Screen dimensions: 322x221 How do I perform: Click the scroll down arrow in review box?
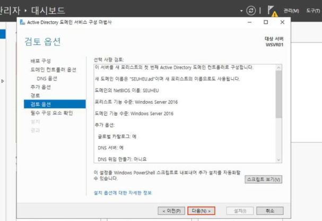tap(279, 160)
